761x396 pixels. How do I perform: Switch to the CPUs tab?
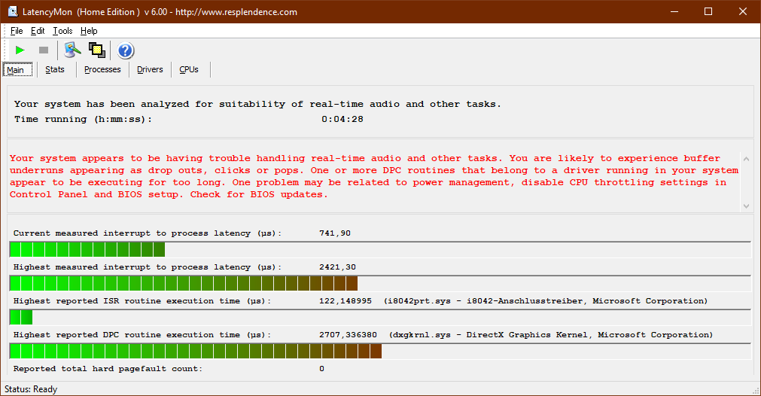point(189,69)
